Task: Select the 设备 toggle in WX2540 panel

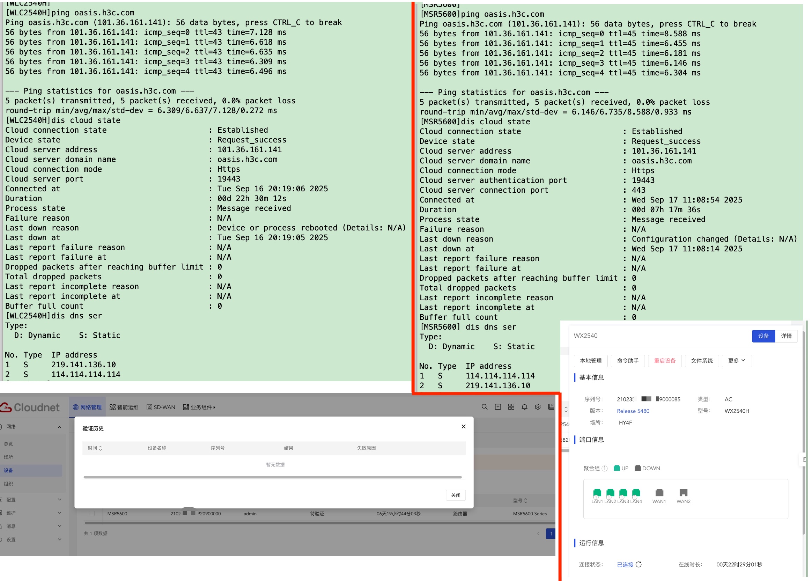Action: tap(763, 336)
